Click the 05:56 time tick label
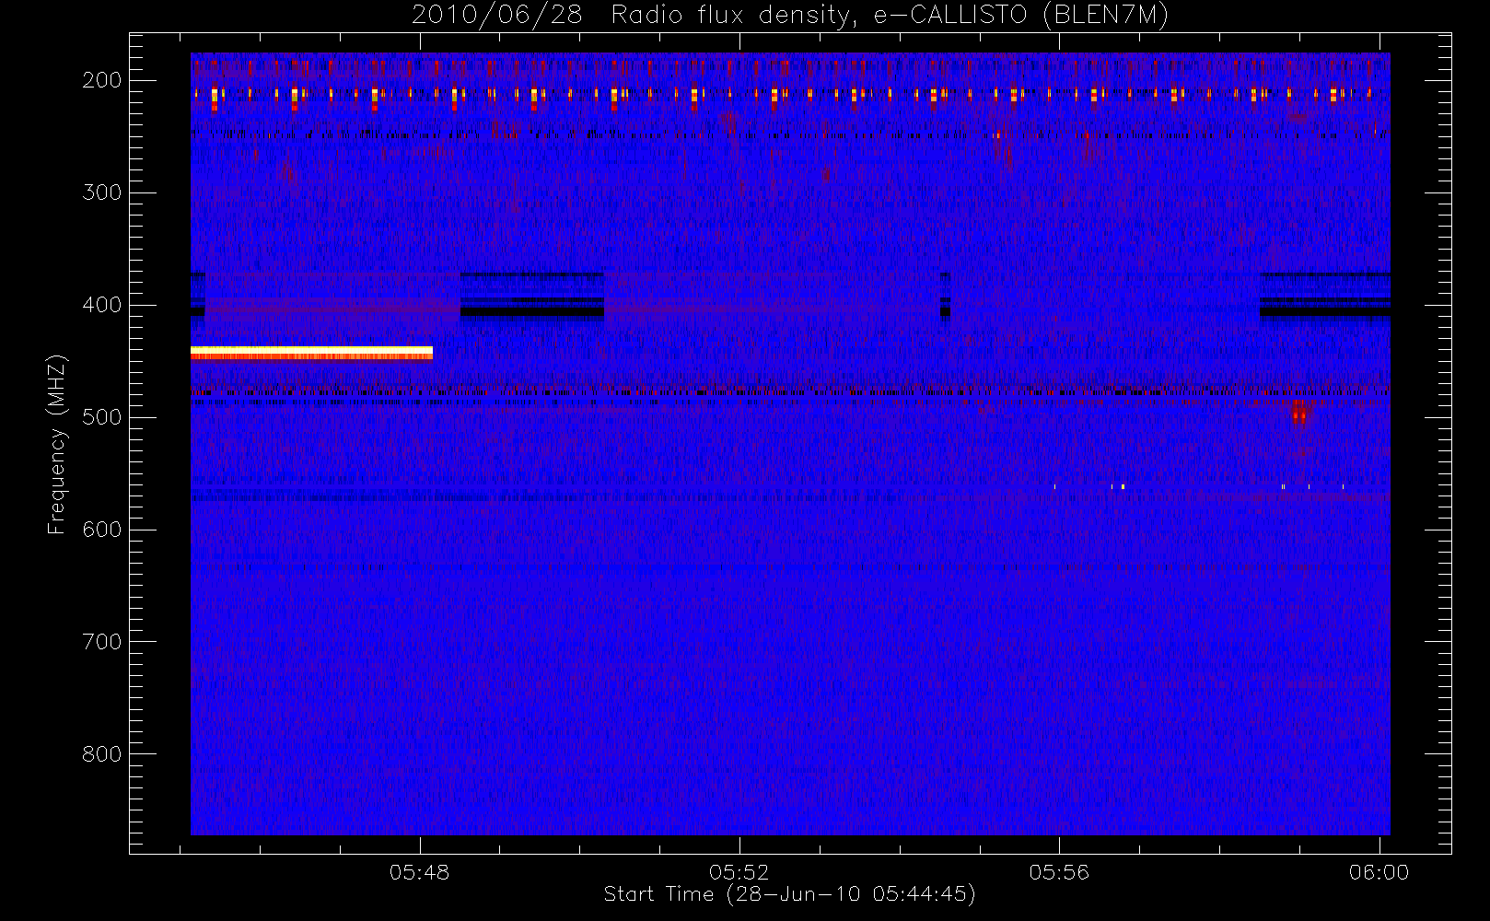Image resolution: width=1490 pixels, height=921 pixels. (x=1059, y=872)
